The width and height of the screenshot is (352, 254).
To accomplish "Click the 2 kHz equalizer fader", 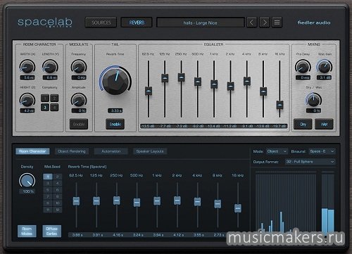I will click(x=230, y=86).
